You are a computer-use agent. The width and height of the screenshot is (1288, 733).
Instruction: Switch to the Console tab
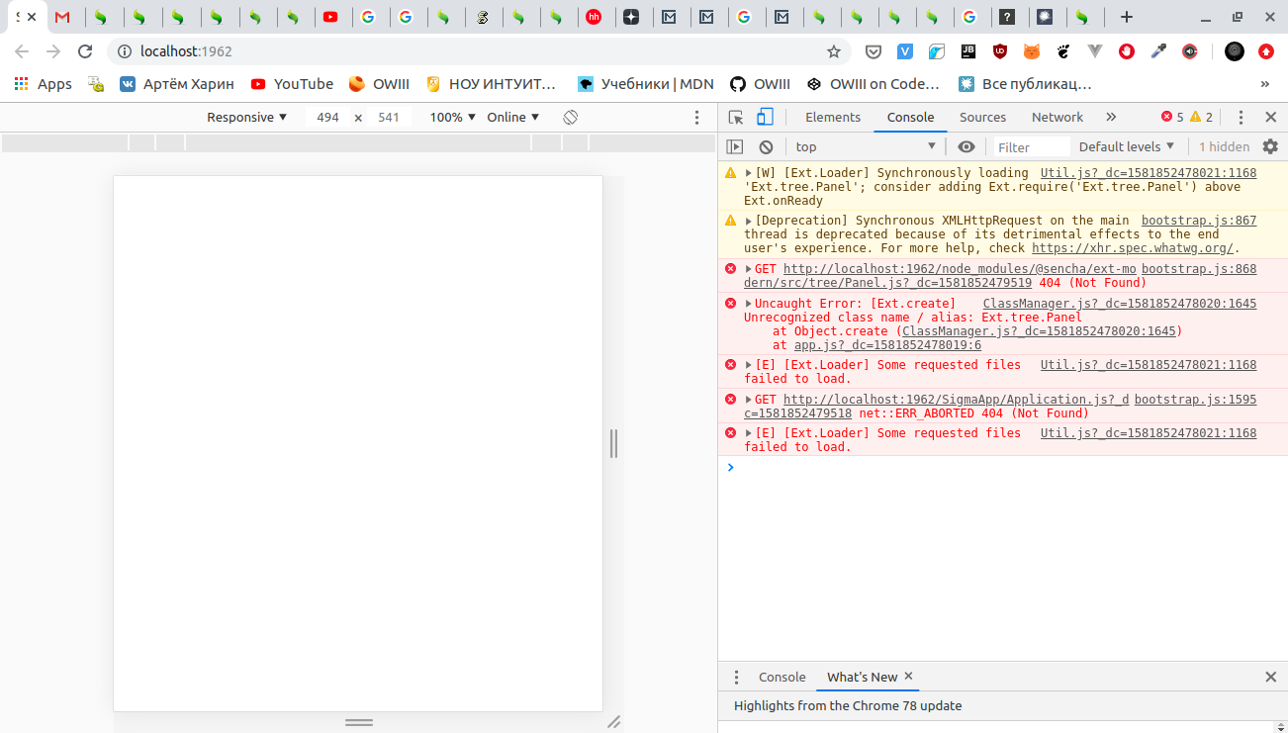tap(910, 117)
